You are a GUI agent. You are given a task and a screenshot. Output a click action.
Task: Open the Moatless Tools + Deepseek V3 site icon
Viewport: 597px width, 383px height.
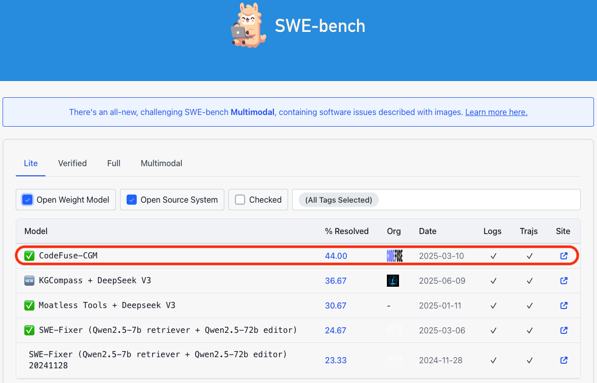coord(564,305)
